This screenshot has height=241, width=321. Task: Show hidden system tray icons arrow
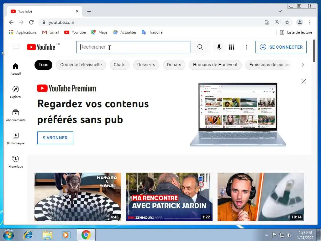pos(266,235)
